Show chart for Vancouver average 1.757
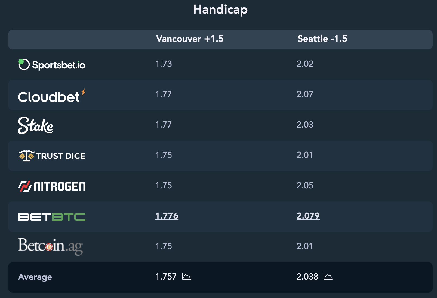 pos(186,277)
